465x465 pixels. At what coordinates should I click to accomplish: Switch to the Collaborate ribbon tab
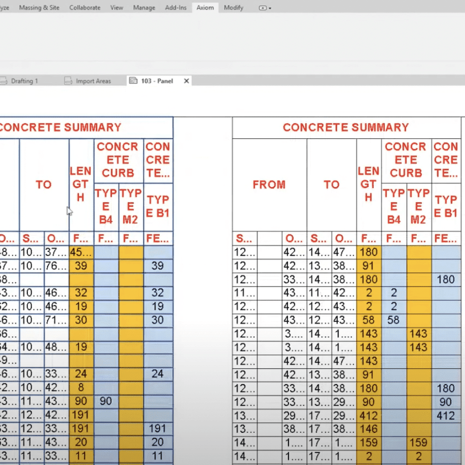(84, 7)
